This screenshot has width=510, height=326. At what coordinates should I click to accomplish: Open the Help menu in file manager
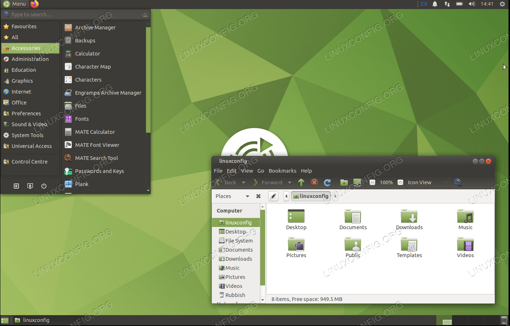coord(306,171)
